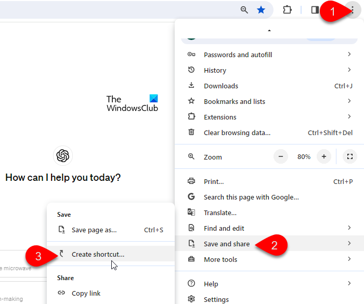Viewport: 364px width, 304px height.
Task: Click the bookmark star icon
Action: pos(261,10)
